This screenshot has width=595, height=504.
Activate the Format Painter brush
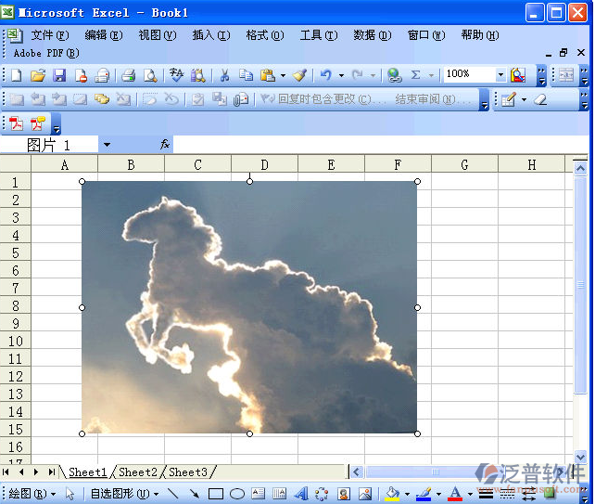pos(299,75)
